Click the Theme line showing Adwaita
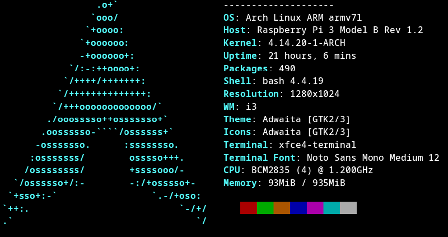Image resolution: width=448 pixels, height=237 pixels. pos(287,119)
